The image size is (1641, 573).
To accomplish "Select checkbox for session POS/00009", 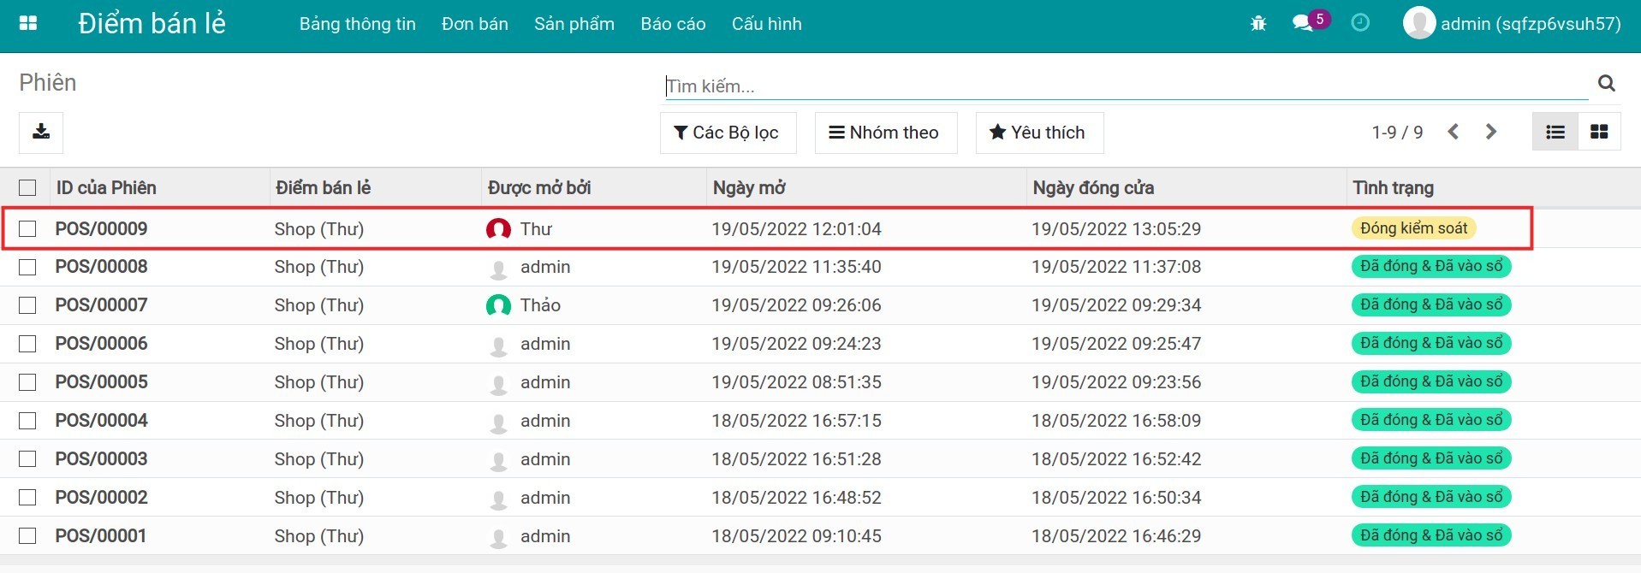I will pos(27,228).
